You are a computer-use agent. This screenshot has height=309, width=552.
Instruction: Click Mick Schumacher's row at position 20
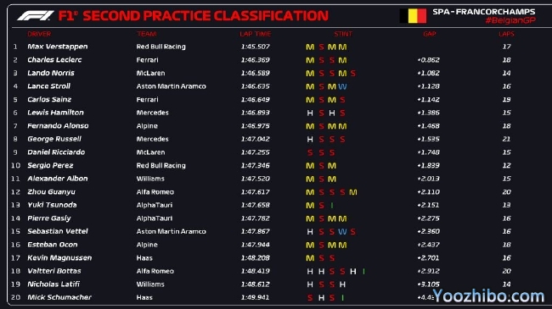[276, 297]
